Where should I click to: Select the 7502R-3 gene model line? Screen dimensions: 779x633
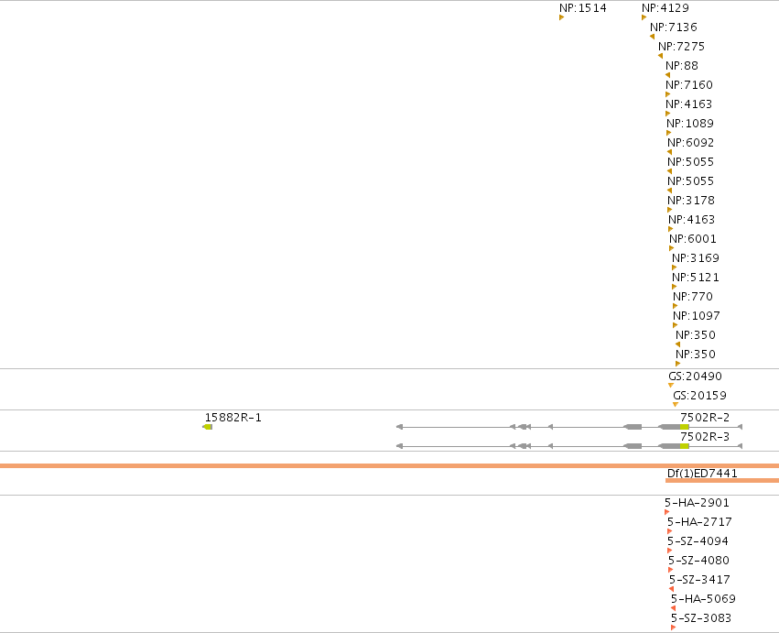tap(569, 446)
